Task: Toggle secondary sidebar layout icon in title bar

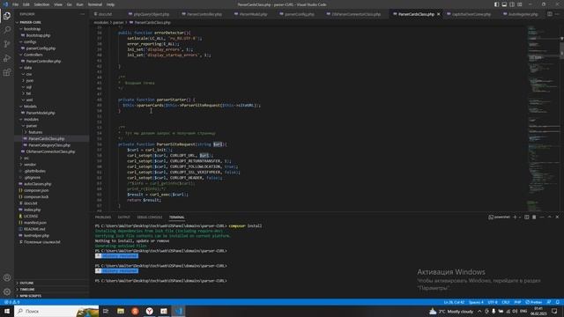Action: (x=512, y=4)
